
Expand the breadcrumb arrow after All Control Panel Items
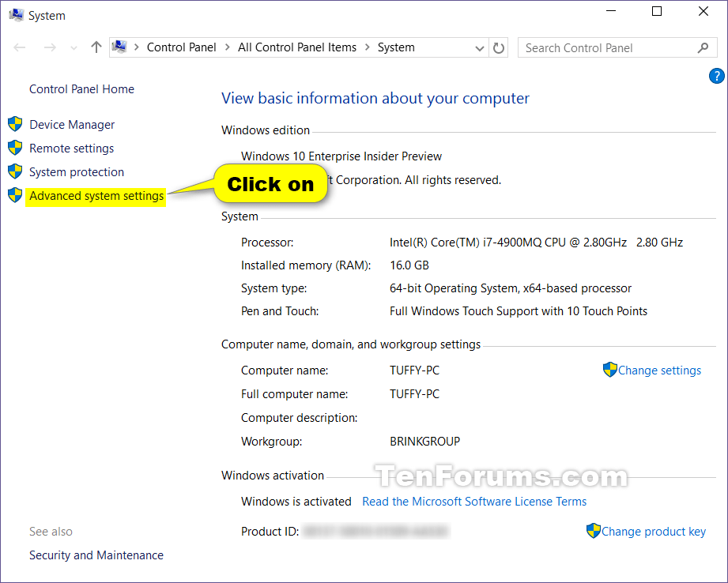pyautogui.click(x=367, y=47)
